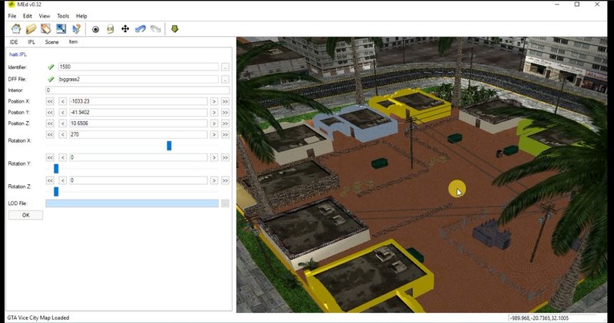Click the grey redo arrow
Viewport: 614px width, 323px height.
156,28
